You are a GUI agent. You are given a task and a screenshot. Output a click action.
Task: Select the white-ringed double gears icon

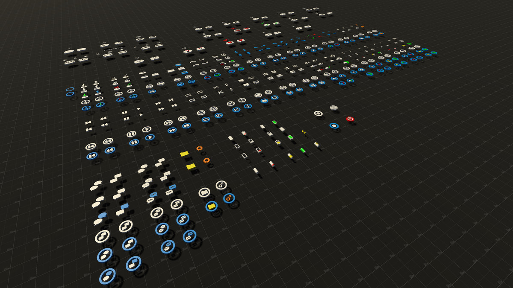pyautogui.click(x=221, y=185)
